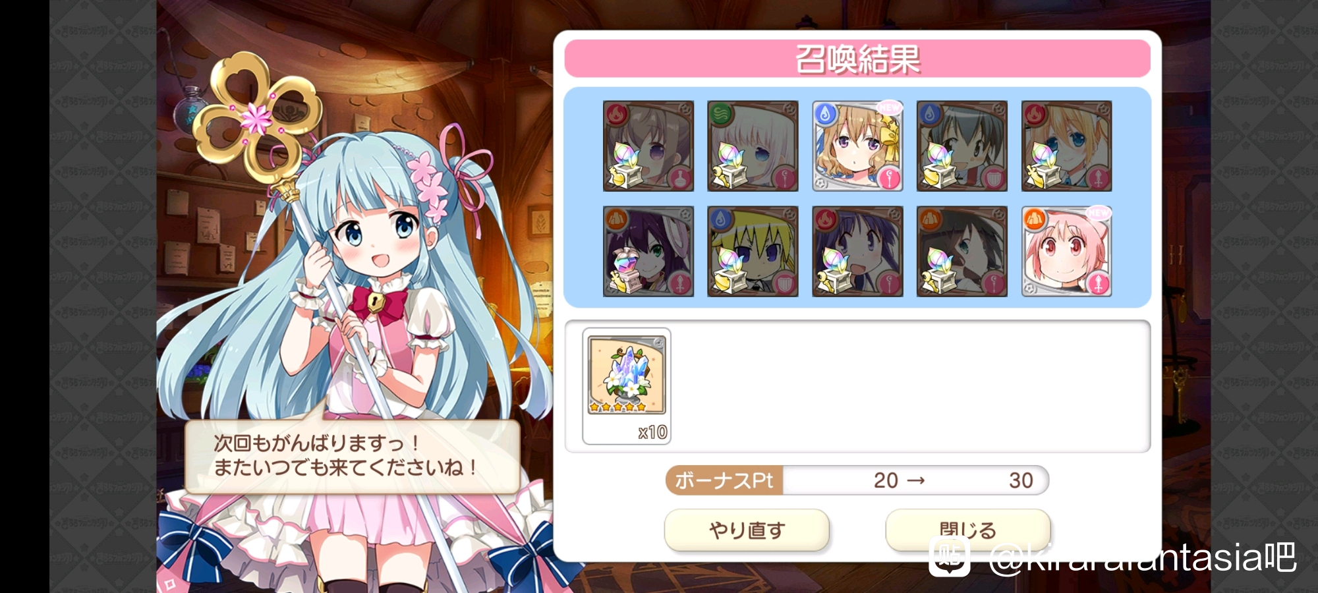Screen dimensions: 1318x593
Task: Select the spiky blonde water-element character card
Action: point(753,251)
